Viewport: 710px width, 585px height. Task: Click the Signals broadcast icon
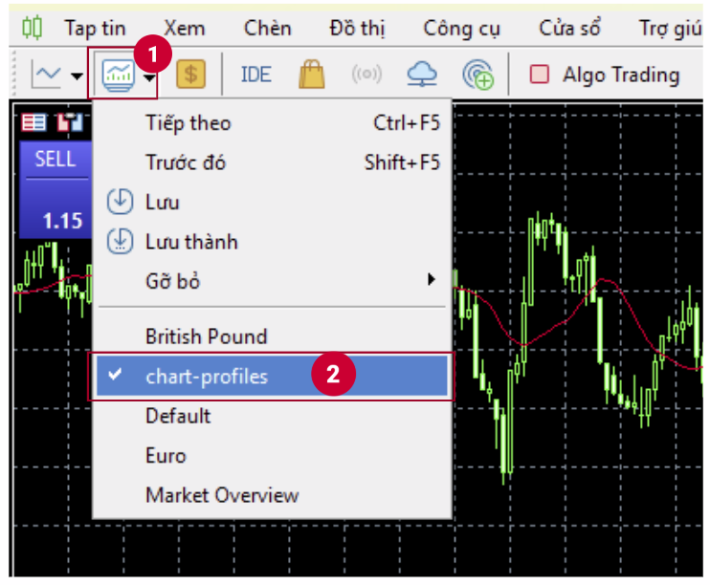point(366,74)
